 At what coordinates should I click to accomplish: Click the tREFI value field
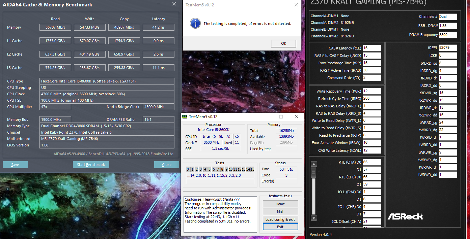[448, 48]
